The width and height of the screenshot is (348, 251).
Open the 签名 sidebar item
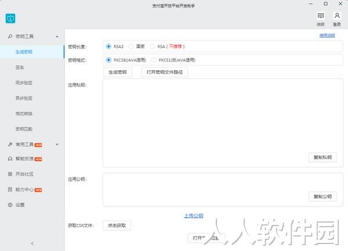(x=20, y=67)
